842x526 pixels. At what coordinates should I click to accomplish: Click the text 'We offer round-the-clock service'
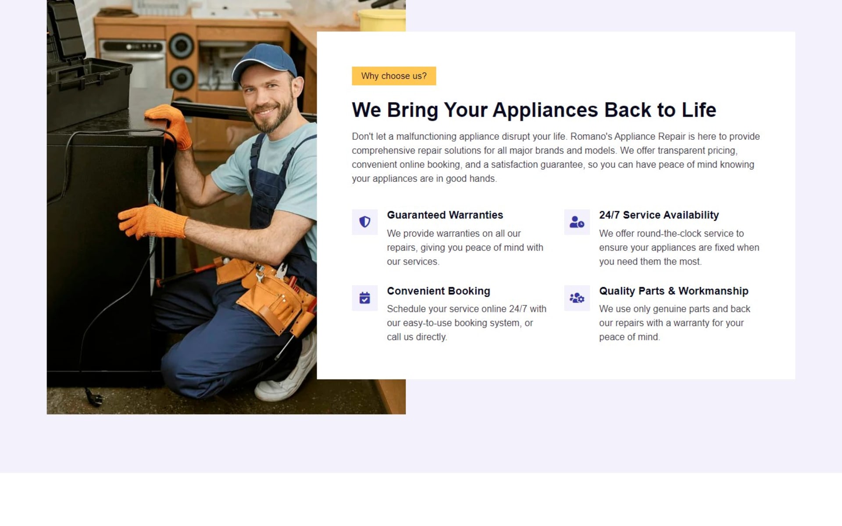click(679, 248)
